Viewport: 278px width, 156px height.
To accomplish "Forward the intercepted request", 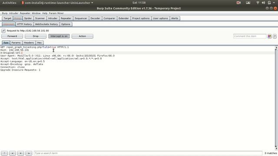I will (12, 36).
